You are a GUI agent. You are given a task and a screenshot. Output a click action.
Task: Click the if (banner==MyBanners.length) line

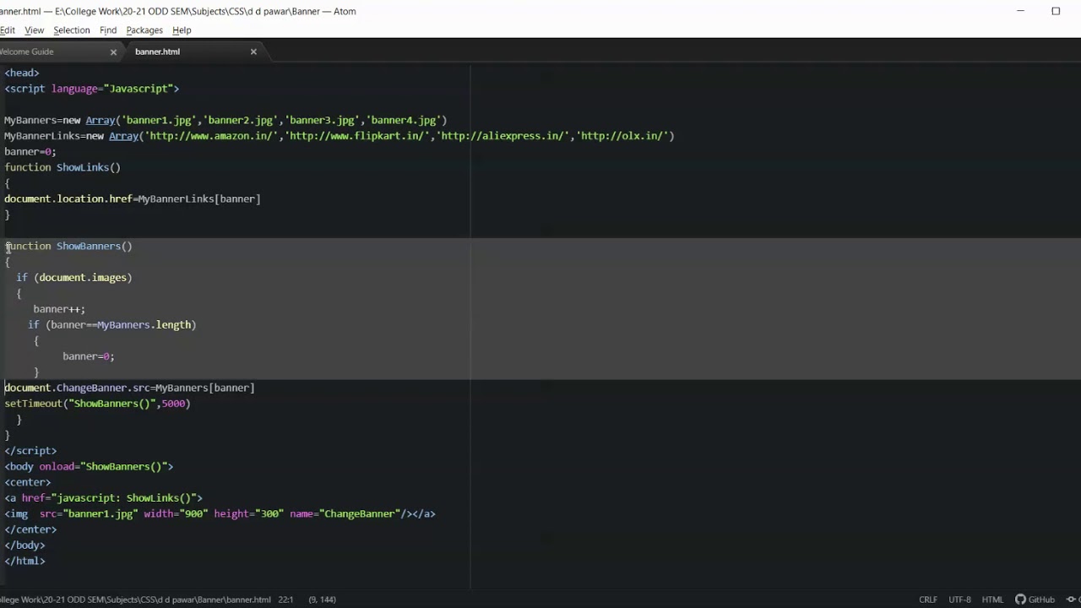point(111,324)
